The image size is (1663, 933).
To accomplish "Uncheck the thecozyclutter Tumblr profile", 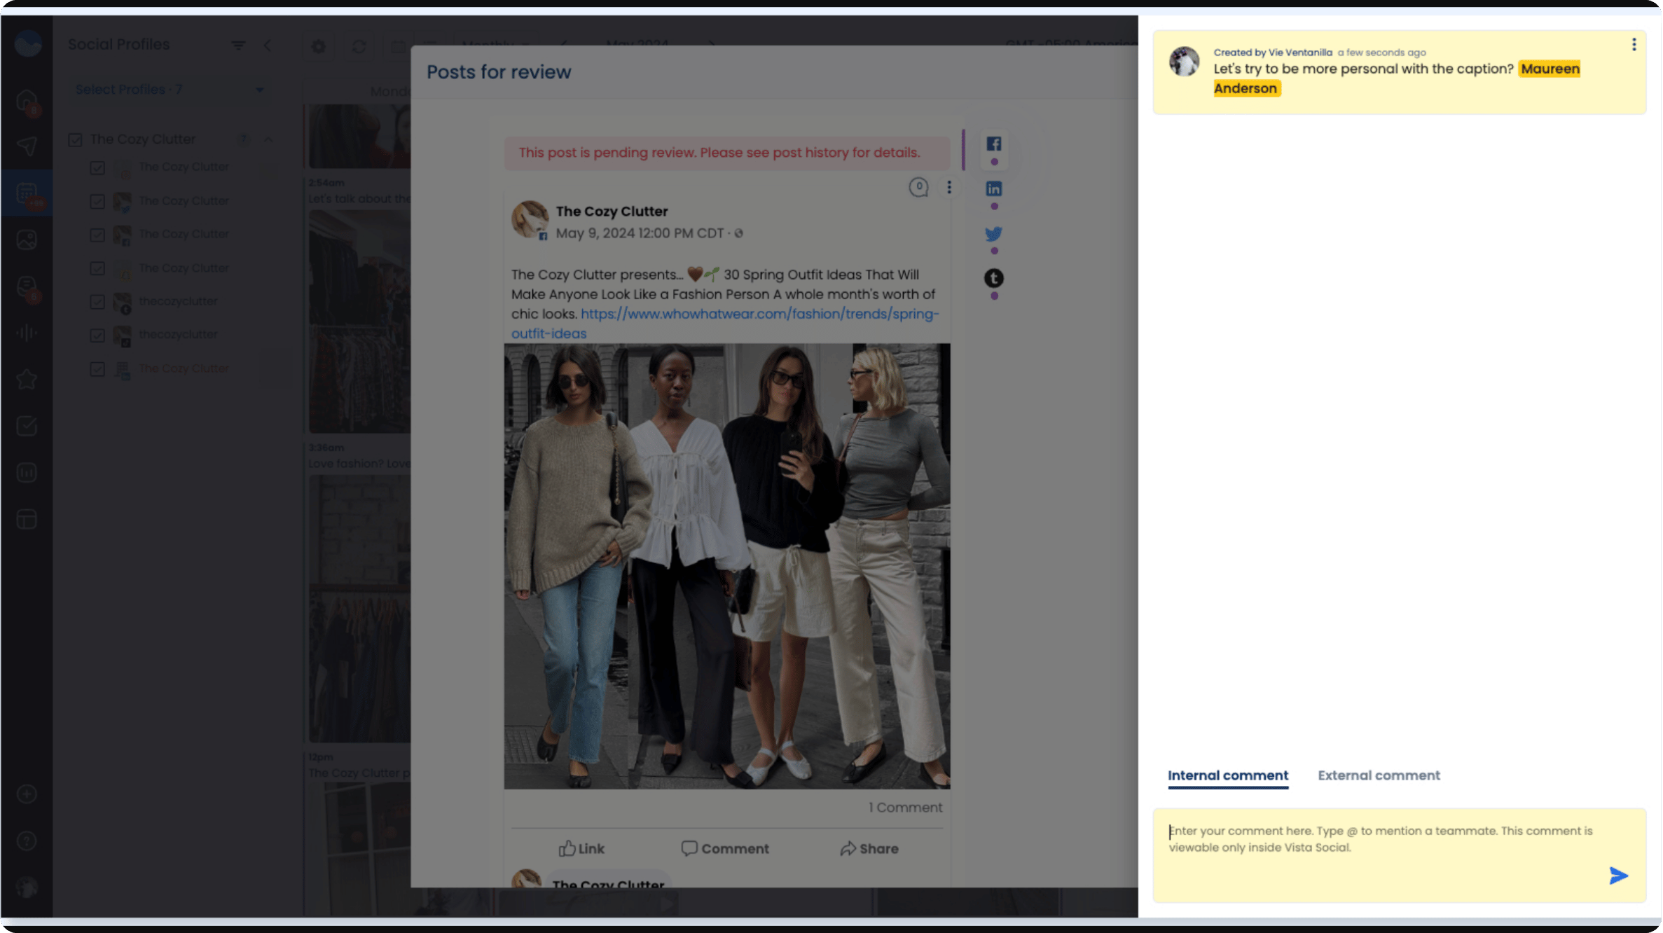I will click(98, 301).
